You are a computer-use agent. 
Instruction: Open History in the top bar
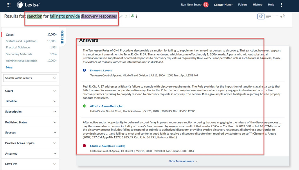258,5
